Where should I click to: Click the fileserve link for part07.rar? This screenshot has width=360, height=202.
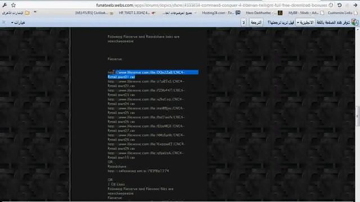(146, 128)
